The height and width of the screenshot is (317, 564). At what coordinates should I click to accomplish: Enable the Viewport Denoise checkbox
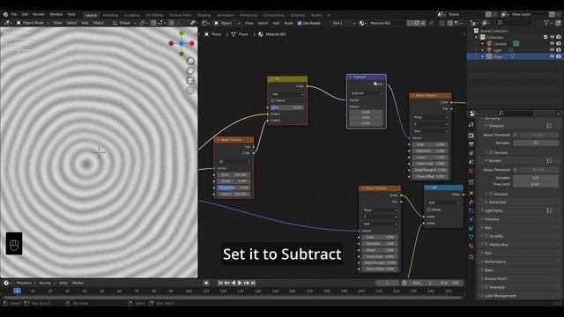tap(491, 152)
